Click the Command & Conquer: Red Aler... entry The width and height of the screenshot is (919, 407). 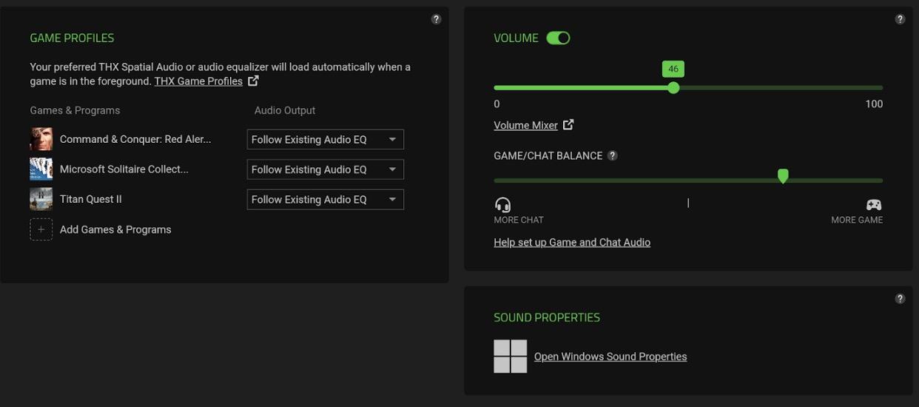point(135,139)
